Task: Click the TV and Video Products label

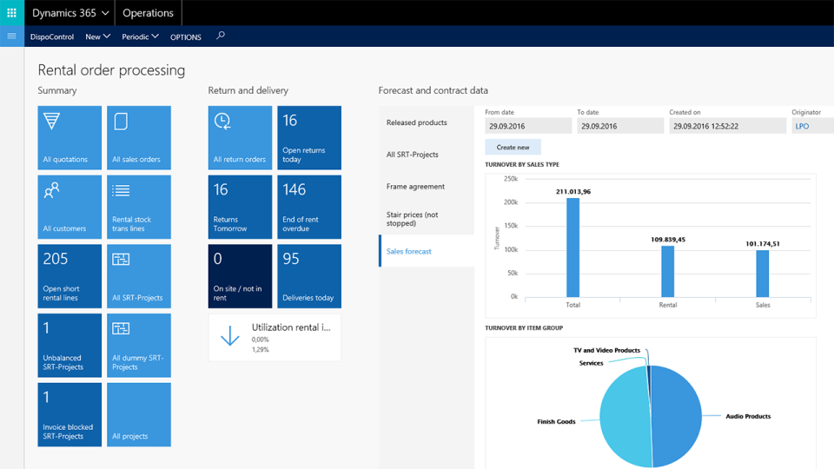Action: tap(606, 350)
